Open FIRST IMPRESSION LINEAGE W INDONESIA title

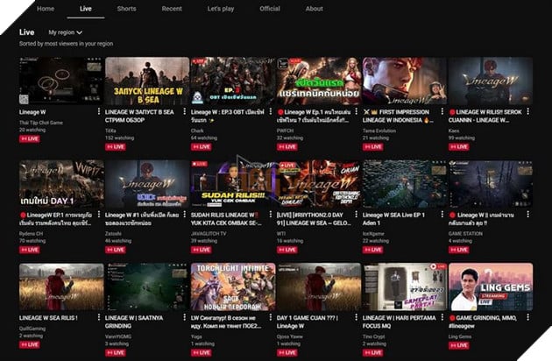398,116
